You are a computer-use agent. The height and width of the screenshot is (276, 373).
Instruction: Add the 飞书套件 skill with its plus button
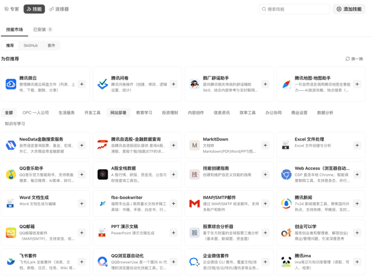click(x=81, y=262)
